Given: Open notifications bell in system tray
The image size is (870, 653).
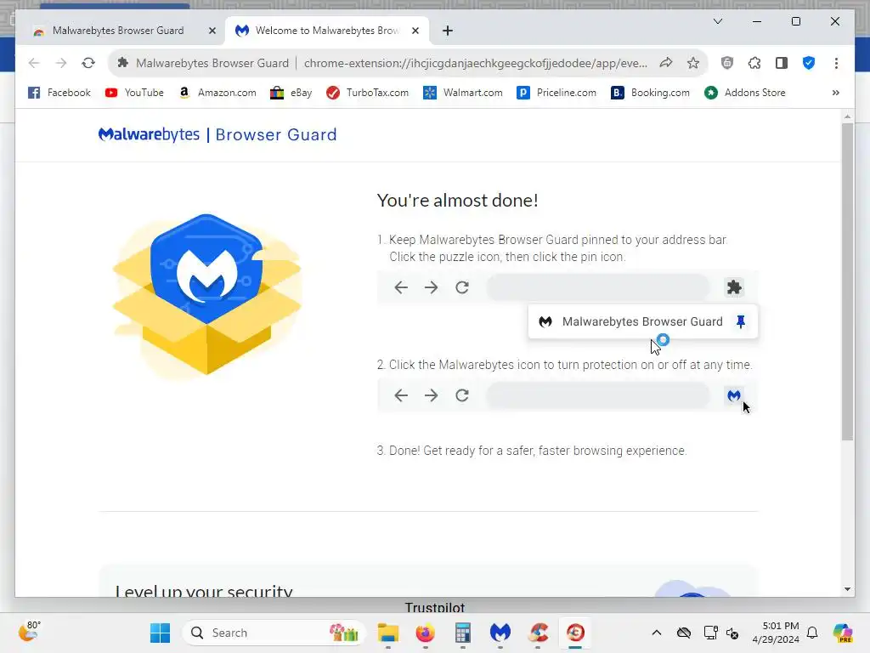Looking at the screenshot, I should tap(812, 633).
